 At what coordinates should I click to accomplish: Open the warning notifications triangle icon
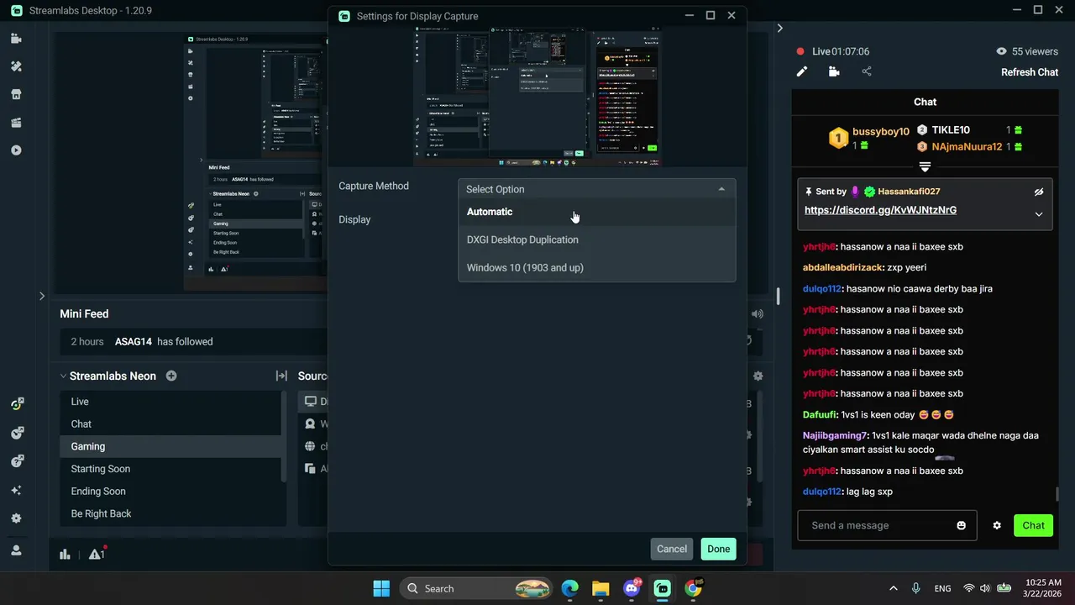click(96, 554)
